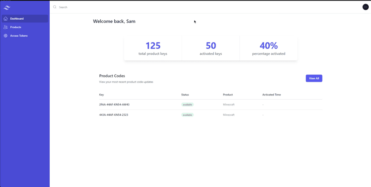Click the people icon beside Products
Image resolution: width=371 pixels, height=187 pixels.
point(5,27)
